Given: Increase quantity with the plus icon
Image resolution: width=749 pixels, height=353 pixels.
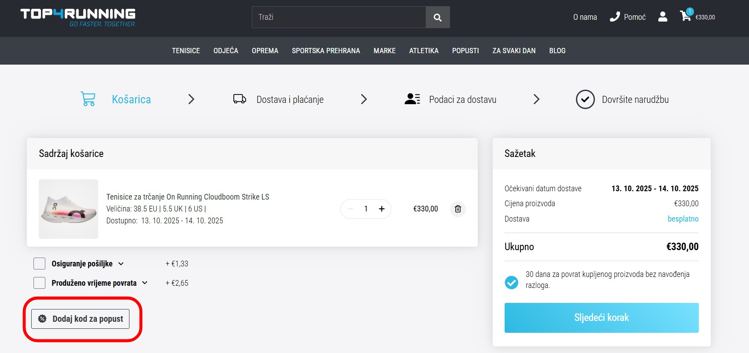Looking at the screenshot, I should 382,209.
